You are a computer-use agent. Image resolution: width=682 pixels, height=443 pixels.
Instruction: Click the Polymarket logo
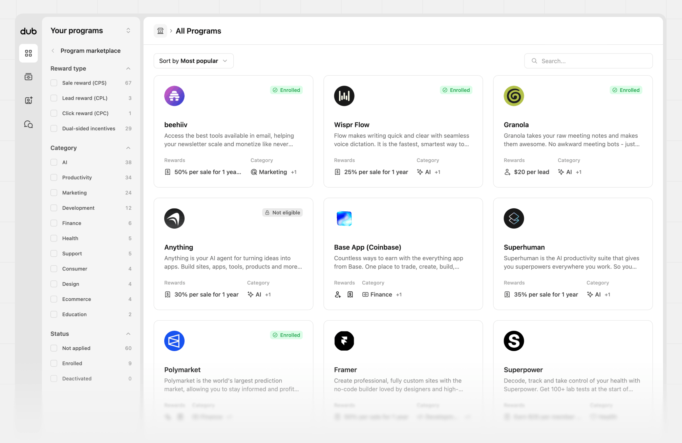(174, 341)
